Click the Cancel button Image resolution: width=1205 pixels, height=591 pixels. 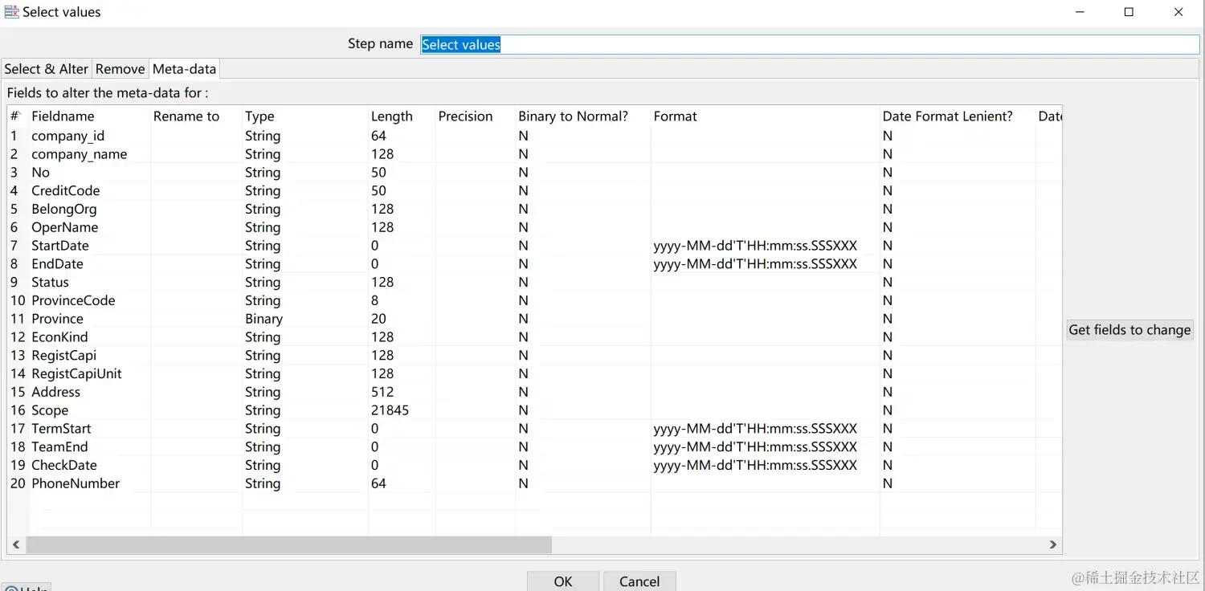pos(639,581)
